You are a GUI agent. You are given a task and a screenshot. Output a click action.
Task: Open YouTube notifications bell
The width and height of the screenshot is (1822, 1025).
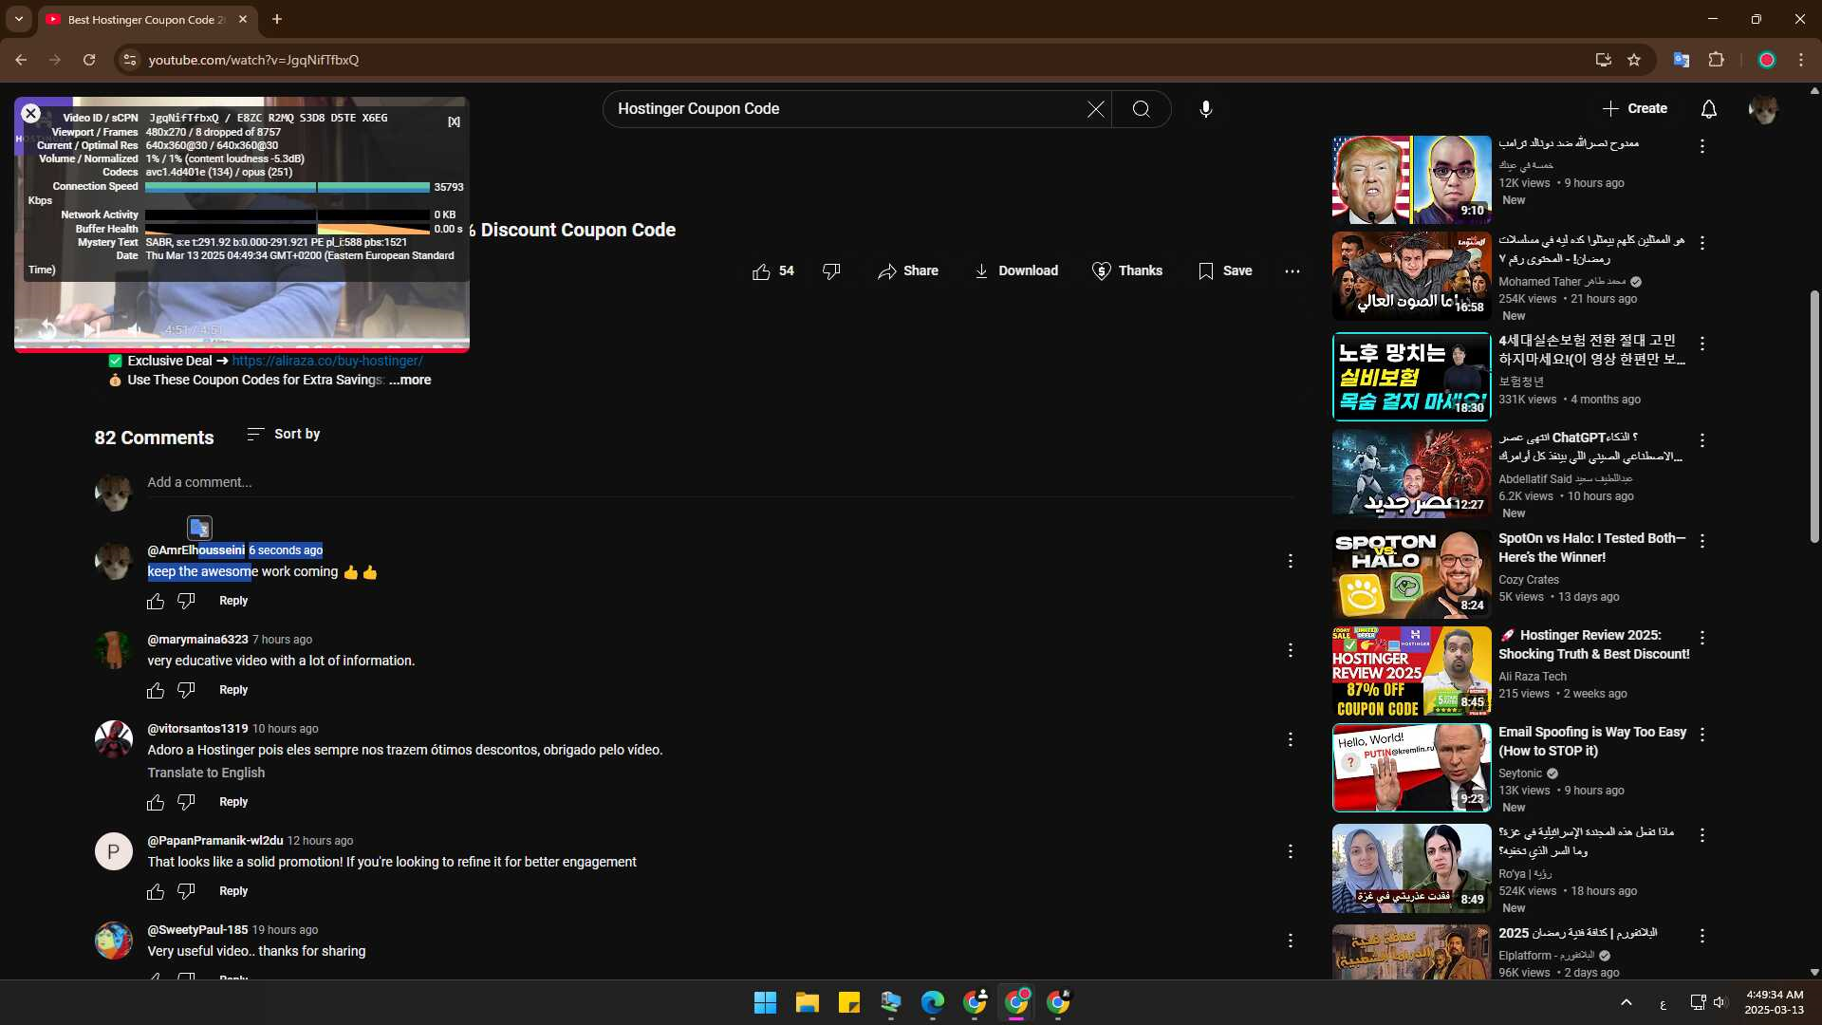tap(1708, 109)
